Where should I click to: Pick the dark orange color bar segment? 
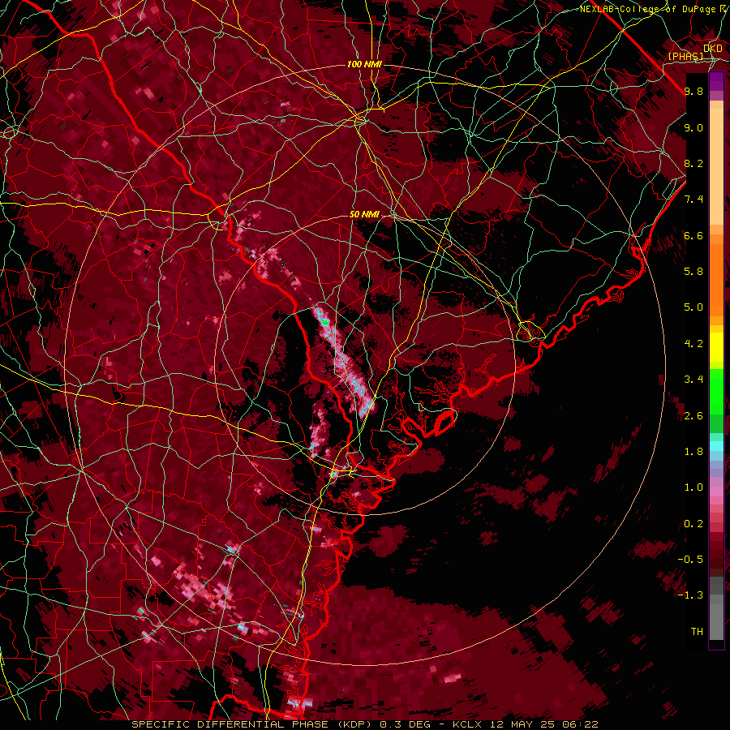pyautogui.click(x=716, y=279)
